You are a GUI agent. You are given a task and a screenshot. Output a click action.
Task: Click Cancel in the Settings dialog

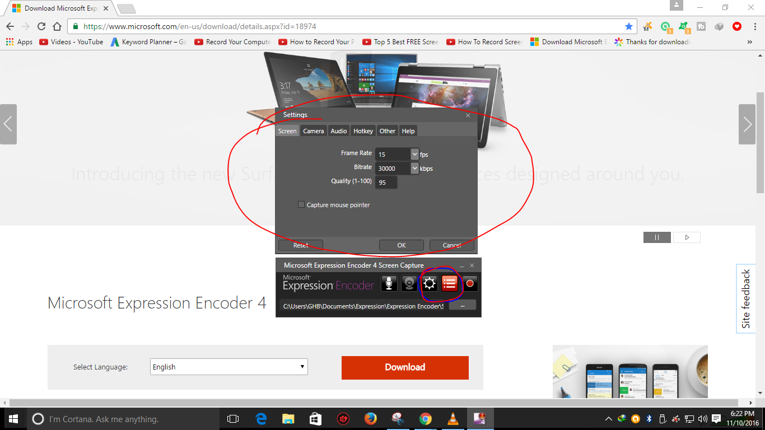452,245
